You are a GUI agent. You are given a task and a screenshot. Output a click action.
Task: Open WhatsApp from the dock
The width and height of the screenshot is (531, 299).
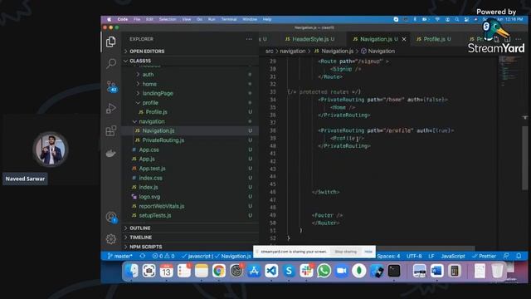tap(324, 271)
